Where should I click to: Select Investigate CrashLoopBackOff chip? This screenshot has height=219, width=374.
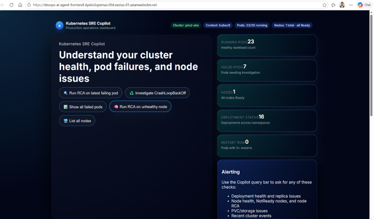coord(157,93)
